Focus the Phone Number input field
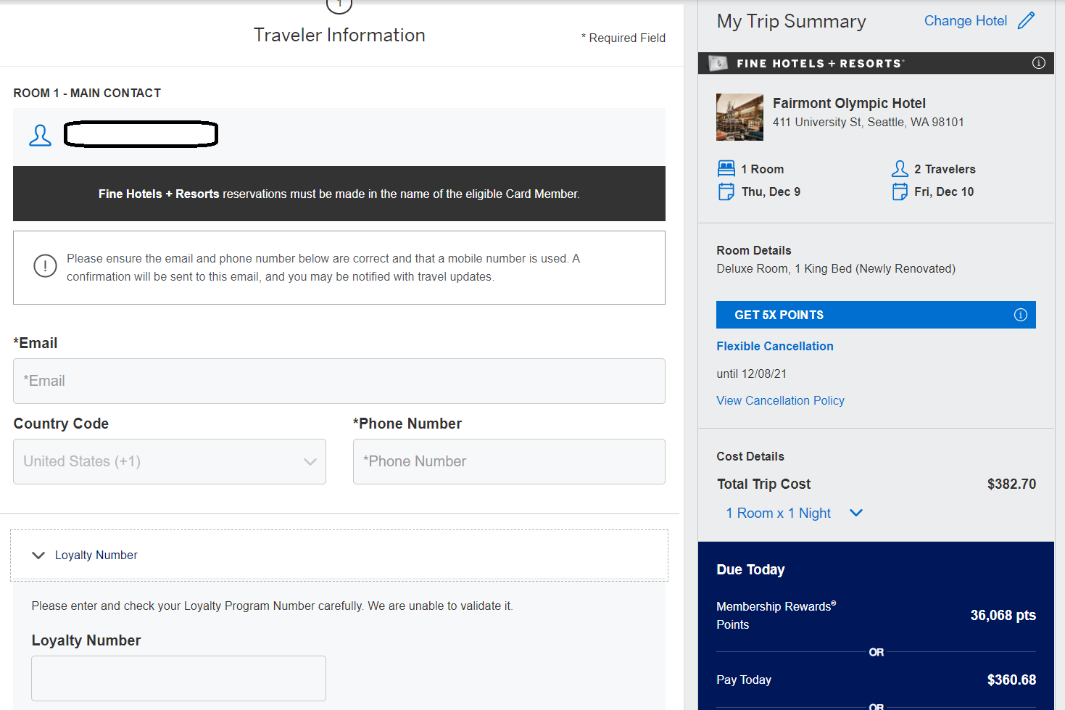 coord(509,461)
